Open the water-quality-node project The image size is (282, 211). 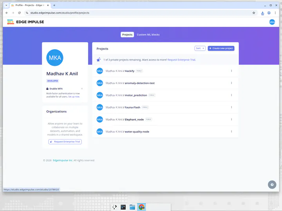pos(137,132)
